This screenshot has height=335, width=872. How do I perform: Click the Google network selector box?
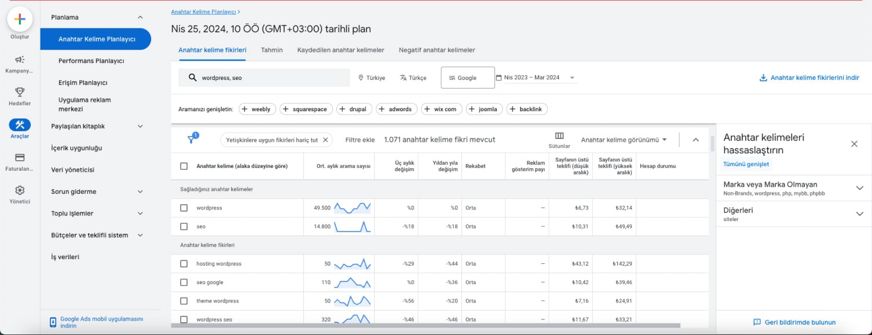pyautogui.click(x=468, y=78)
